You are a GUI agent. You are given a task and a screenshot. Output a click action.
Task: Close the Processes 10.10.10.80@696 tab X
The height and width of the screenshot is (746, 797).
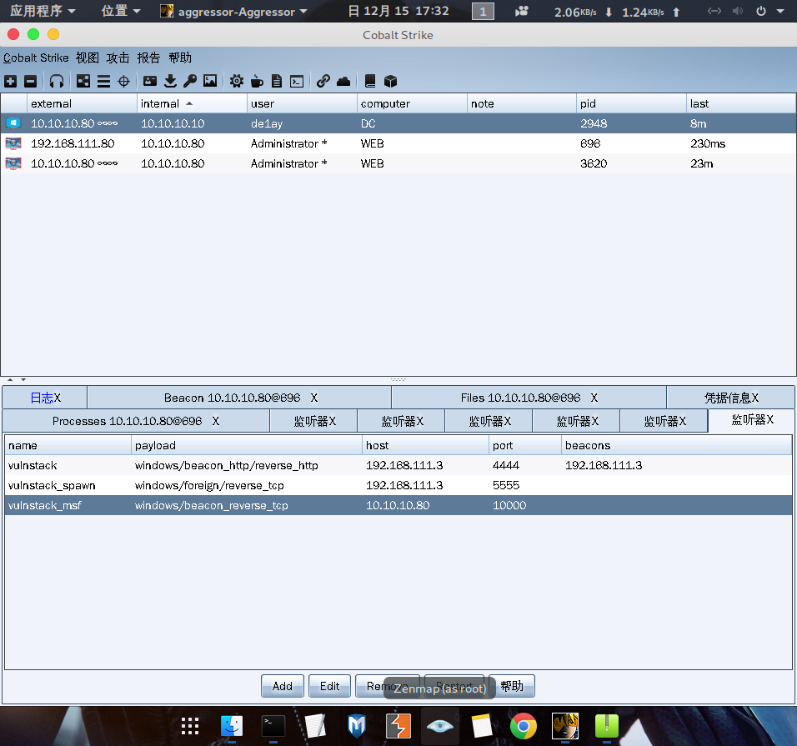coord(216,421)
